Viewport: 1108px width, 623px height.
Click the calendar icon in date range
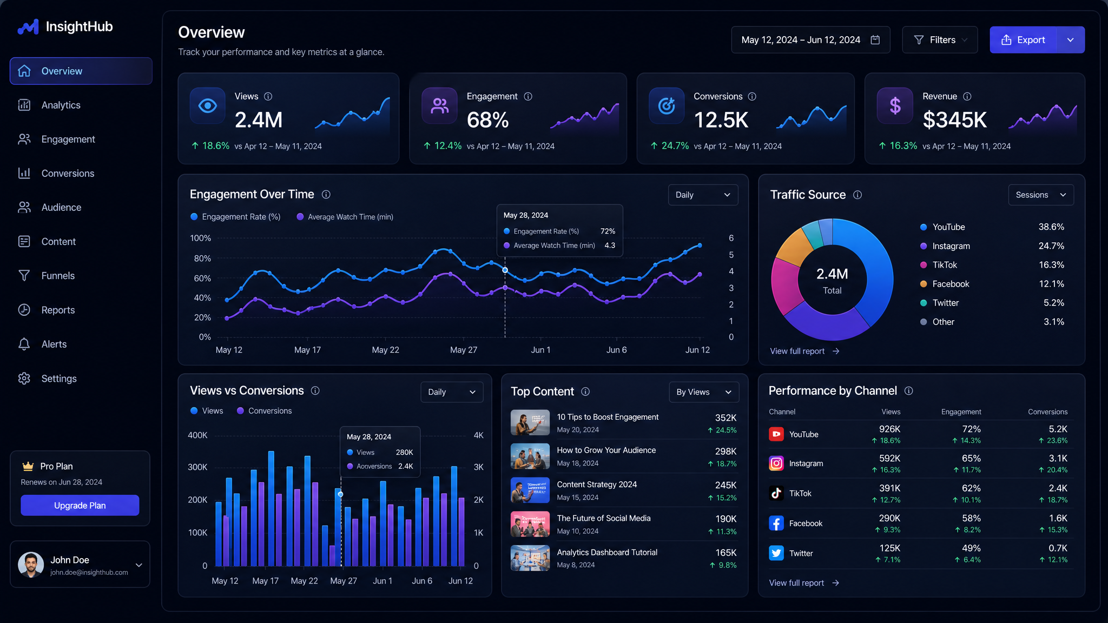[875, 40]
